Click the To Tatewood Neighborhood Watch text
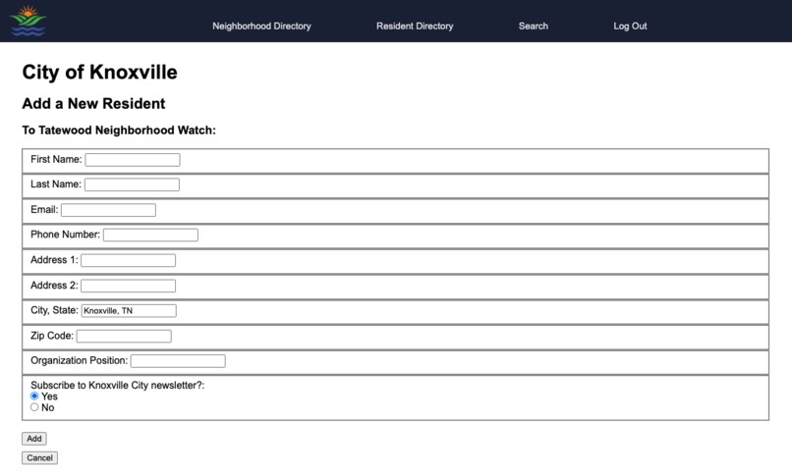 tap(119, 131)
